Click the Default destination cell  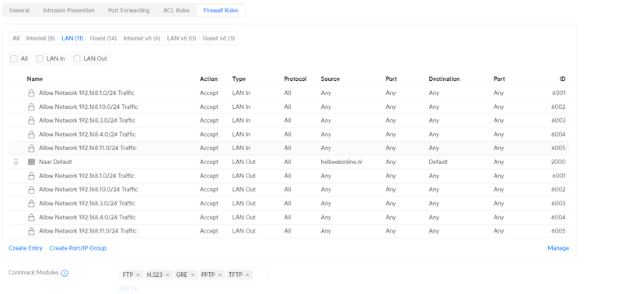tap(438, 162)
